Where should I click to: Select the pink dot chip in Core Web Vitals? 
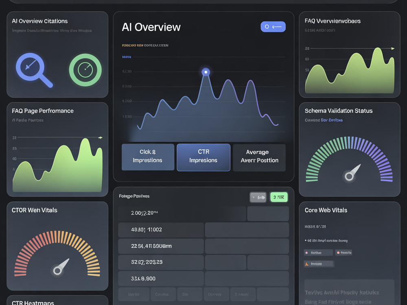coord(318,253)
